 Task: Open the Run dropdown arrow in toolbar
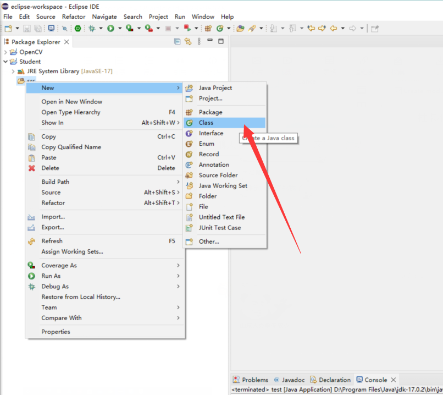point(120,28)
